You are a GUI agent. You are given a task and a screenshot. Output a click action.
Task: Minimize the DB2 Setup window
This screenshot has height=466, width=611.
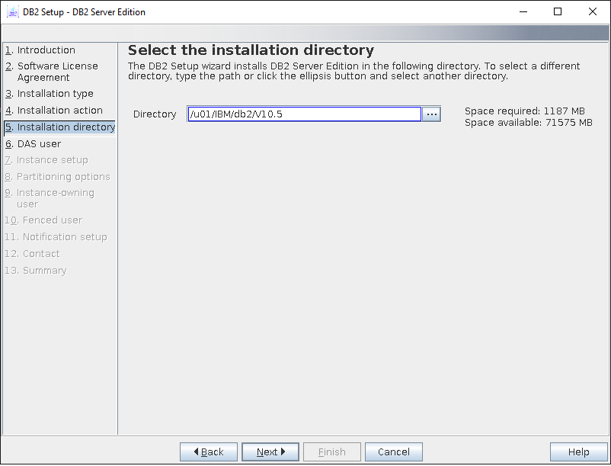point(522,12)
